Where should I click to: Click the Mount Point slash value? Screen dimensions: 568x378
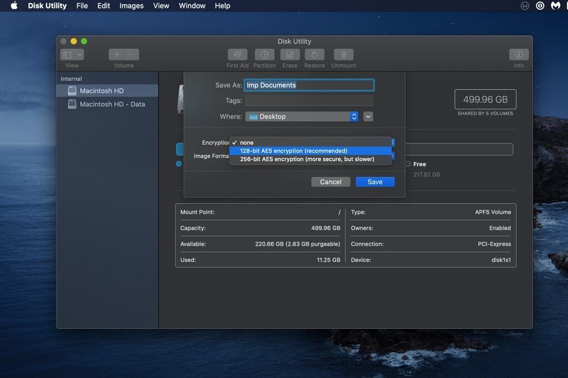click(339, 212)
